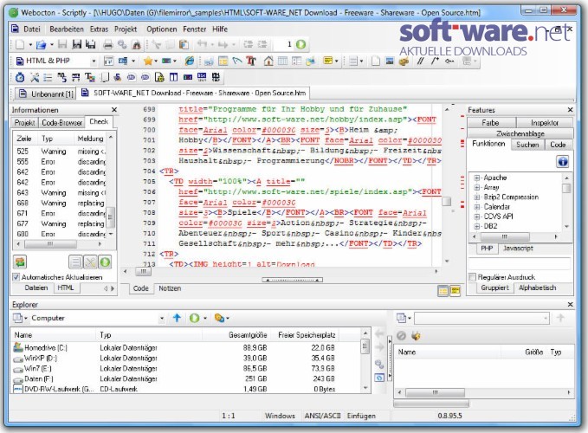Click the red TT font icon

(251, 61)
